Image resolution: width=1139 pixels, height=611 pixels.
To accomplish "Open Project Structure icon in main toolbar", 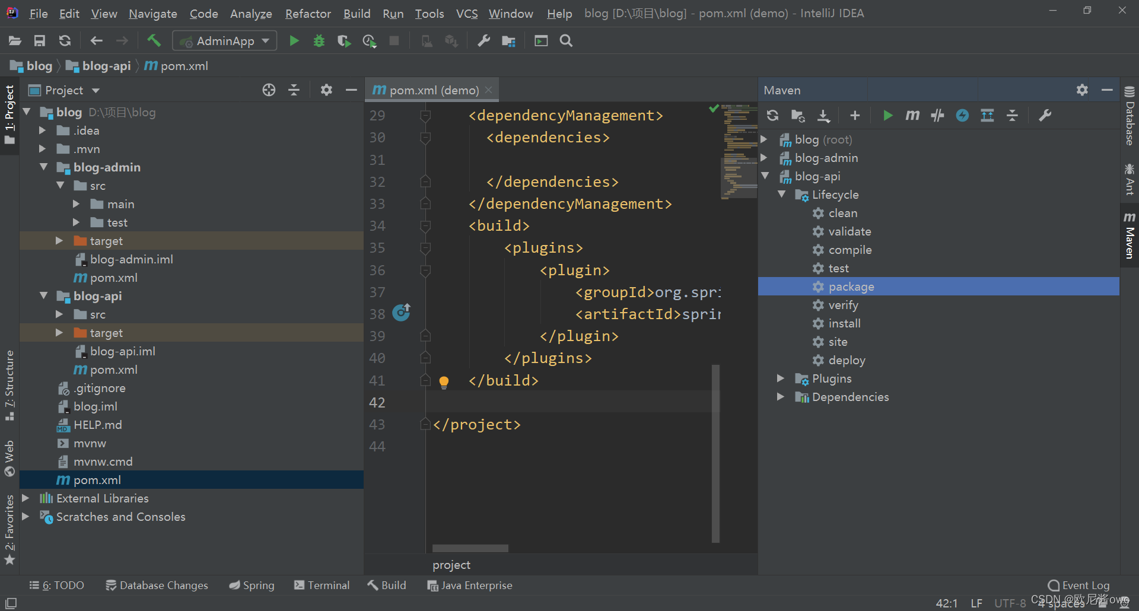I will [x=508, y=41].
